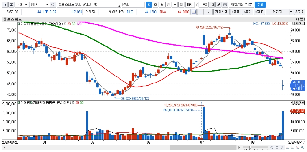Click the 849,019(2023/07/03) volume label
Image resolution: width=307 pixels, height=152 pixels.
(x=178, y=110)
